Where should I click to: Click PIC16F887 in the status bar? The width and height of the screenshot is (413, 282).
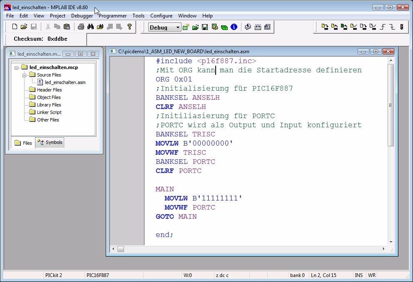click(x=98, y=275)
